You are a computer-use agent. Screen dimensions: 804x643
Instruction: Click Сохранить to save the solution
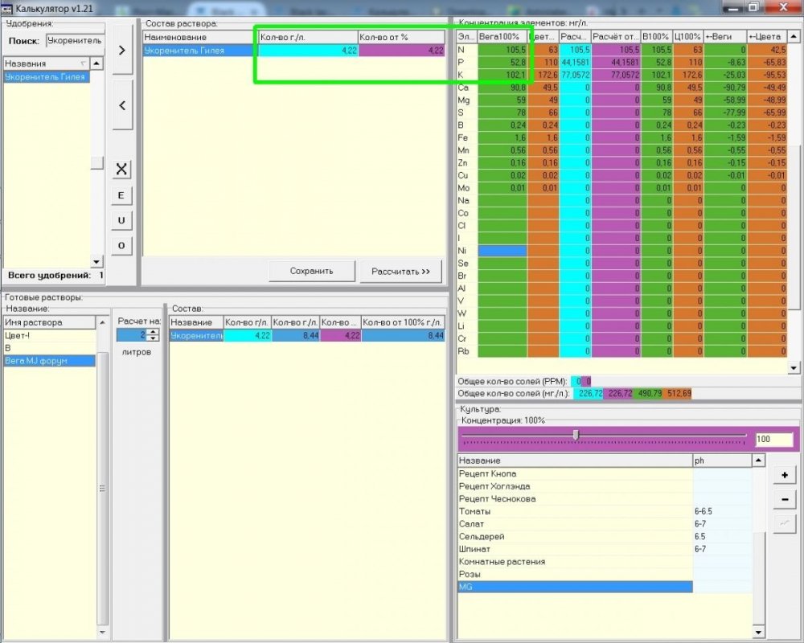312,271
